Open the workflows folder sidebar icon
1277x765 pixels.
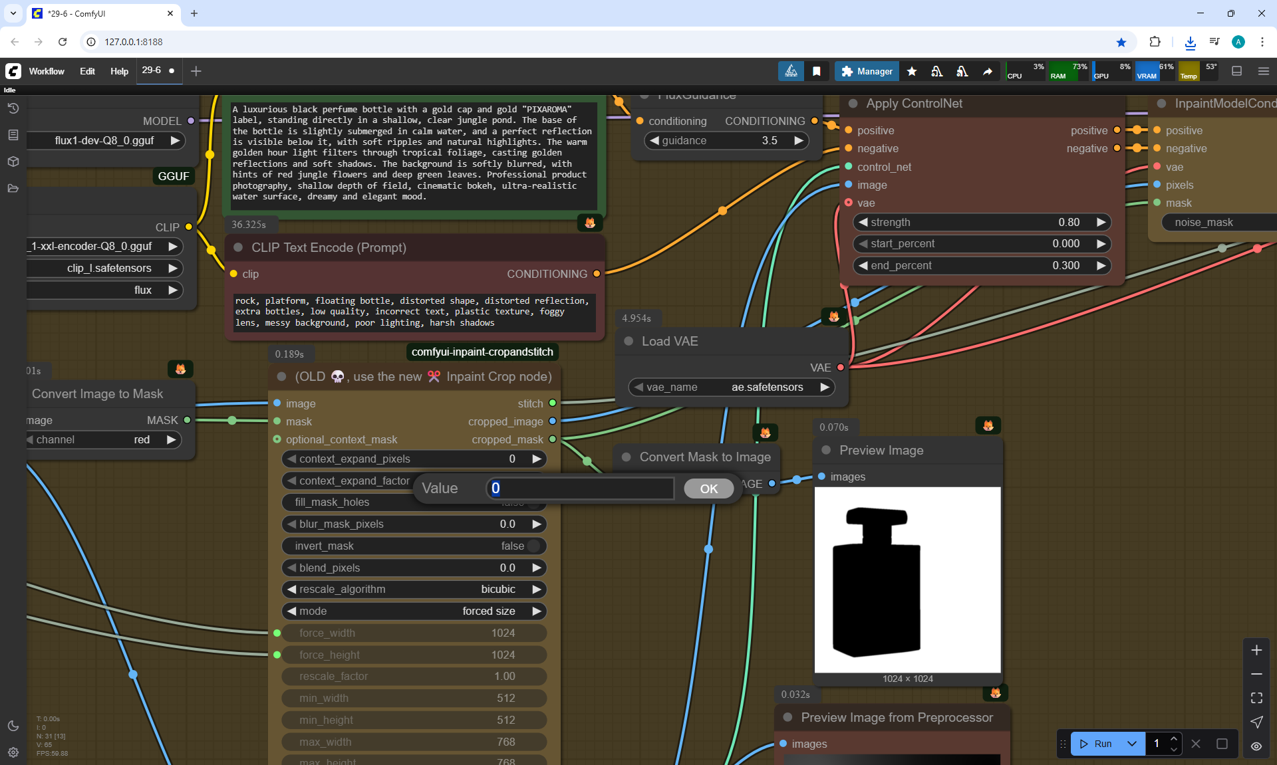click(x=13, y=188)
